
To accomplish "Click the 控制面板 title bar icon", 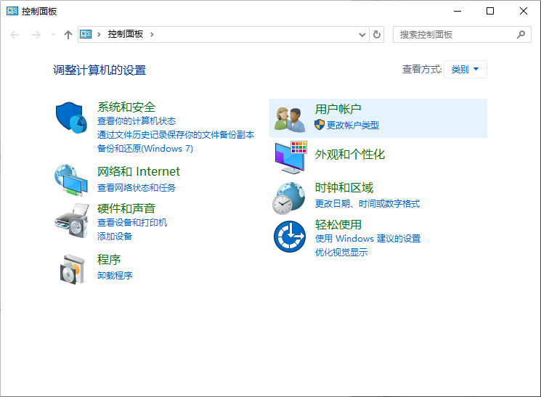I will (x=12, y=11).
